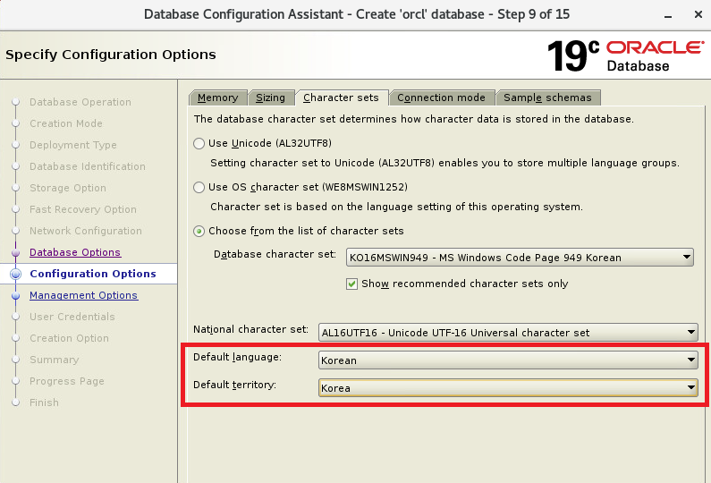
Task: Open the Sizing tab
Action: pos(271,97)
